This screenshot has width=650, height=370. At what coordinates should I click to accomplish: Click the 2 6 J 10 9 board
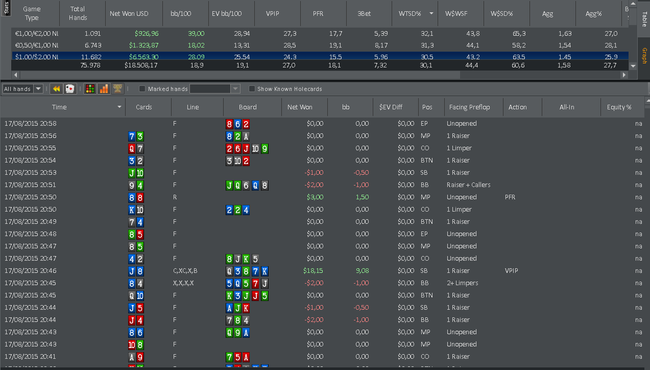coord(247,148)
